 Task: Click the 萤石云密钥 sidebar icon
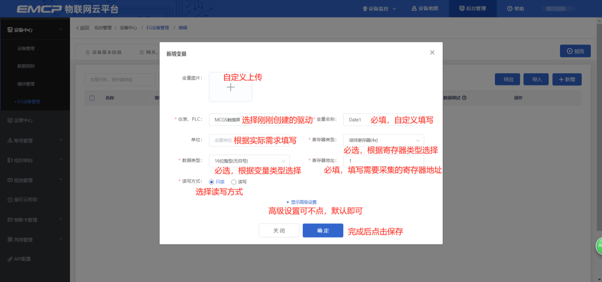(10, 199)
